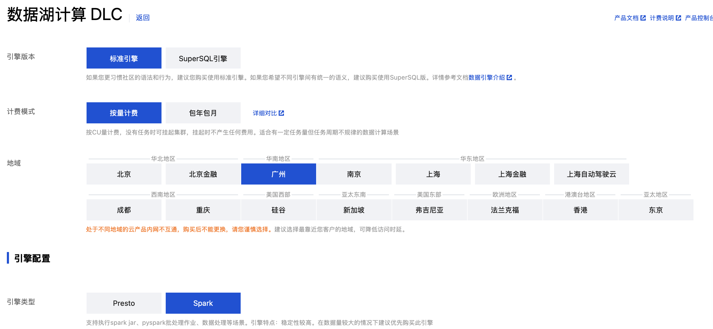This screenshot has height=329, width=713.
Task: Click the 地域 field label
Action: [14, 163]
